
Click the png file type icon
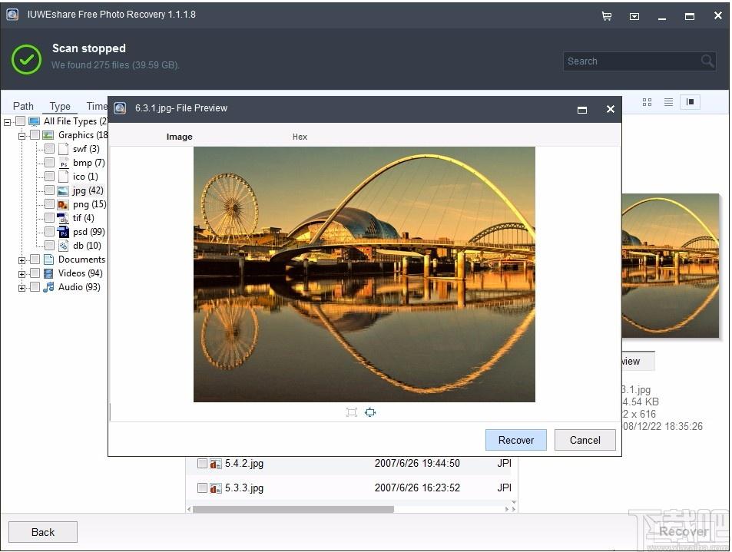point(62,204)
